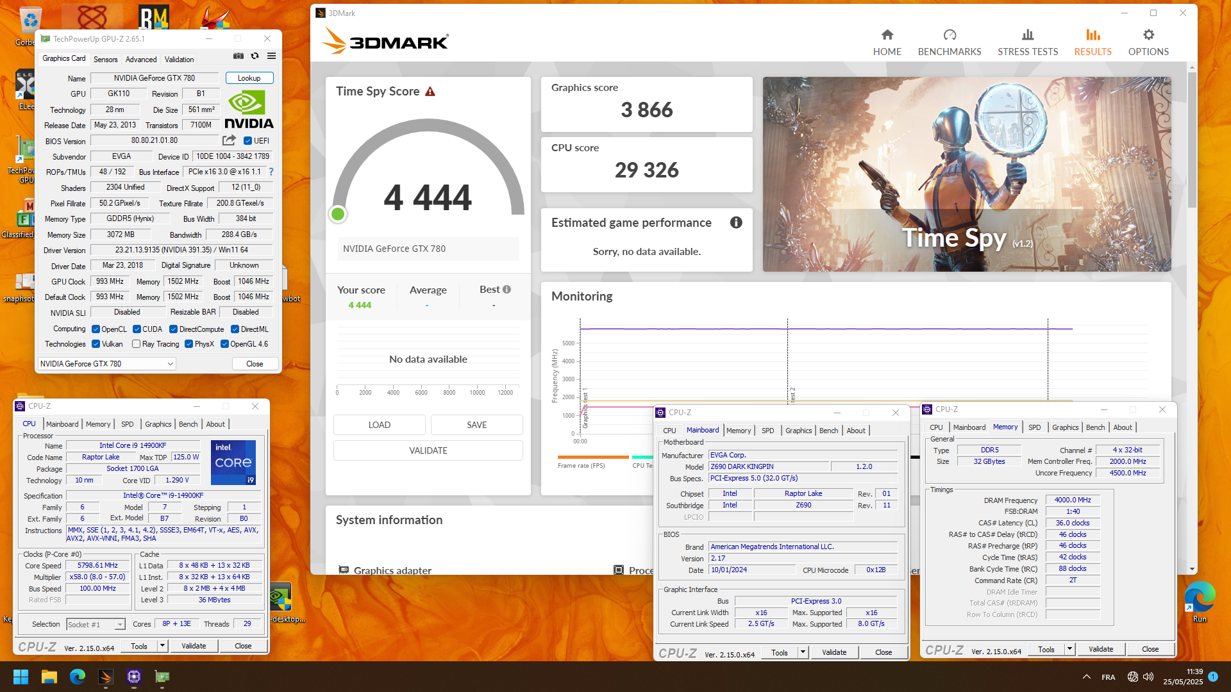The width and height of the screenshot is (1231, 692).
Task: Open File Explorer from the taskbar
Action: (49, 677)
